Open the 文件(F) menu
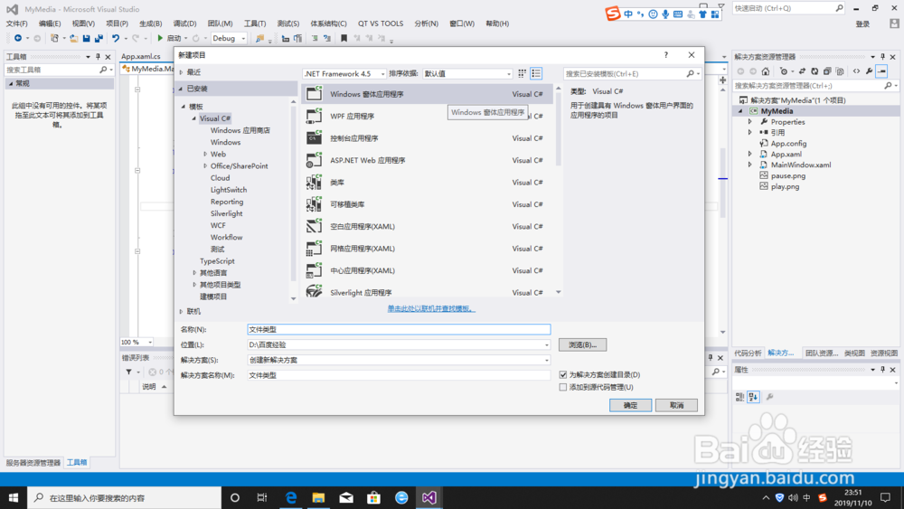 click(16, 24)
